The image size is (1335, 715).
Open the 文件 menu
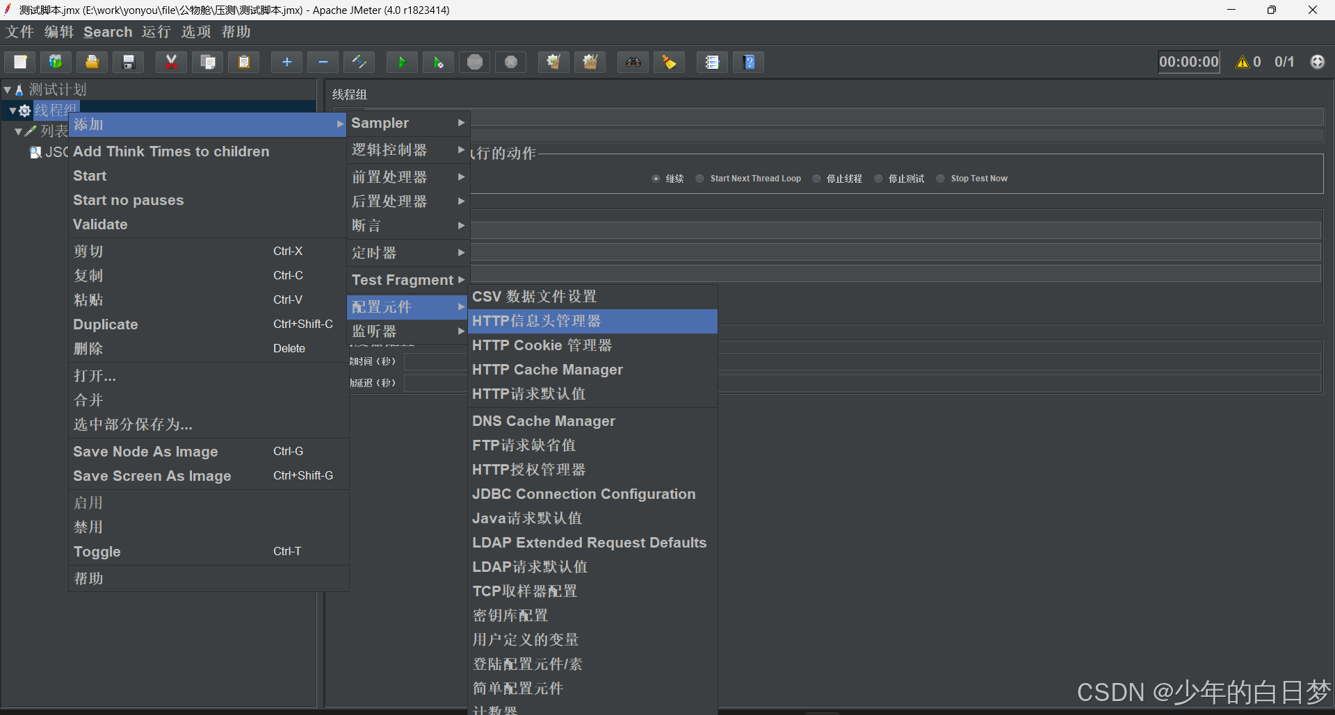click(20, 32)
